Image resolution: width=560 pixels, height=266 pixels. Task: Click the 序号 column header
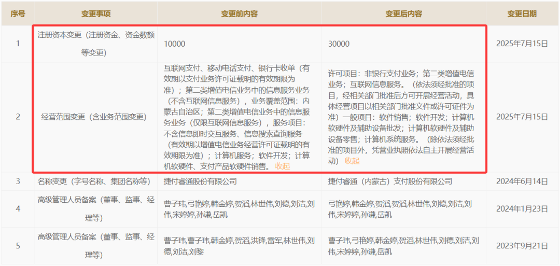(x=18, y=14)
